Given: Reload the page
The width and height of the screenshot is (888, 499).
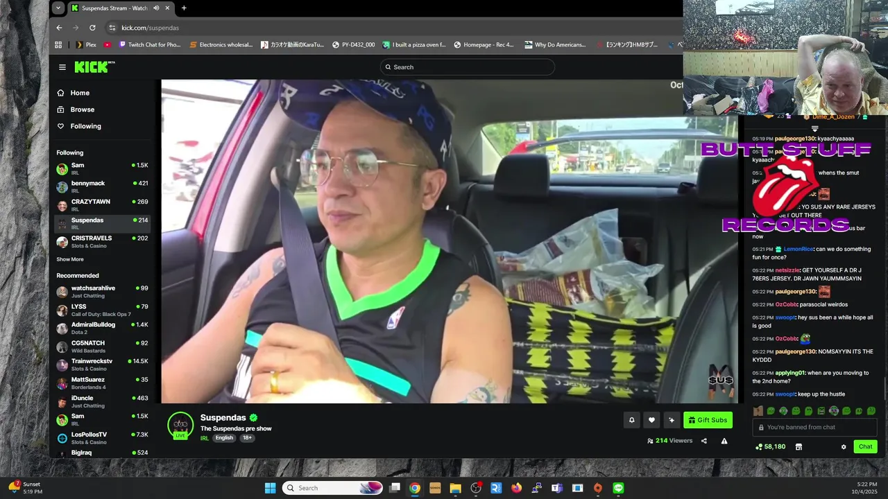Looking at the screenshot, I should pos(92,28).
